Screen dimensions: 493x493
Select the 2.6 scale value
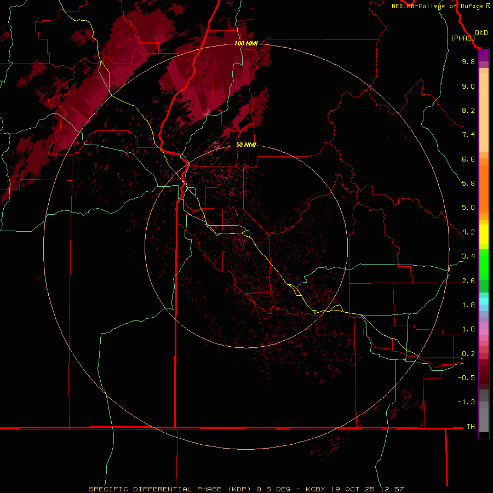click(468, 281)
